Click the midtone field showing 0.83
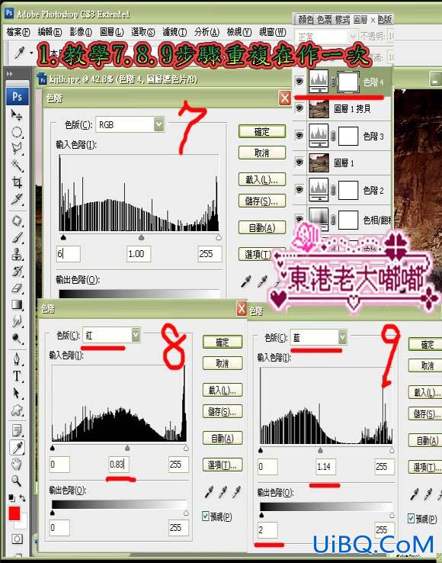Image resolution: width=442 pixels, height=563 pixels. click(x=118, y=465)
